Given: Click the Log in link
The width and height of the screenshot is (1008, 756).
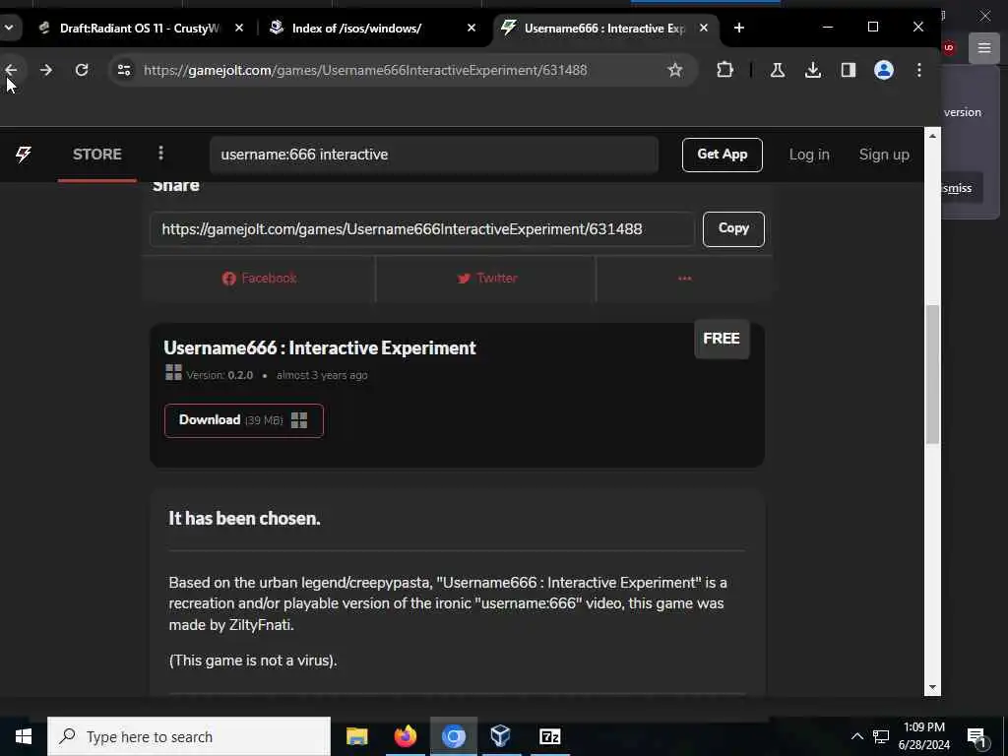Looking at the screenshot, I should point(809,155).
